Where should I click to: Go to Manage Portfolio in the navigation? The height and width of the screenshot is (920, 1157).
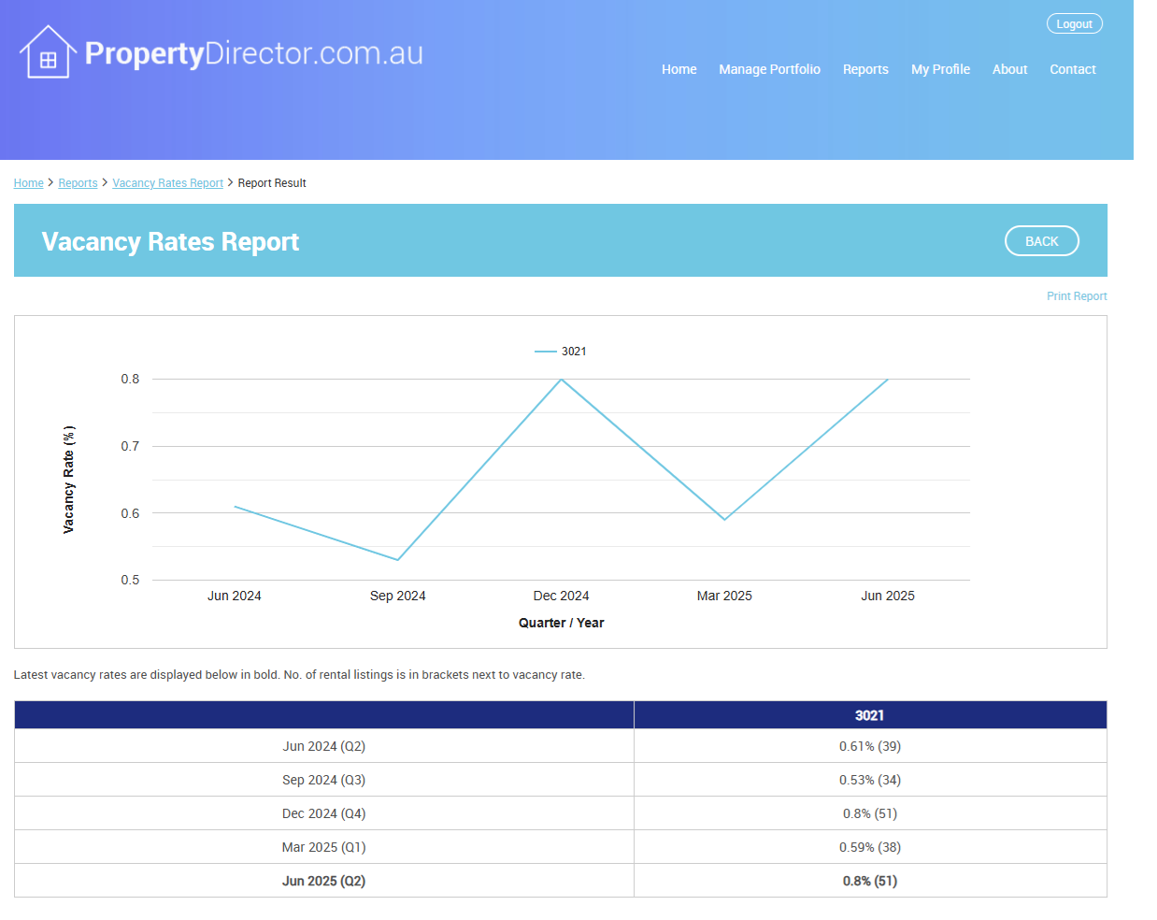pos(769,69)
